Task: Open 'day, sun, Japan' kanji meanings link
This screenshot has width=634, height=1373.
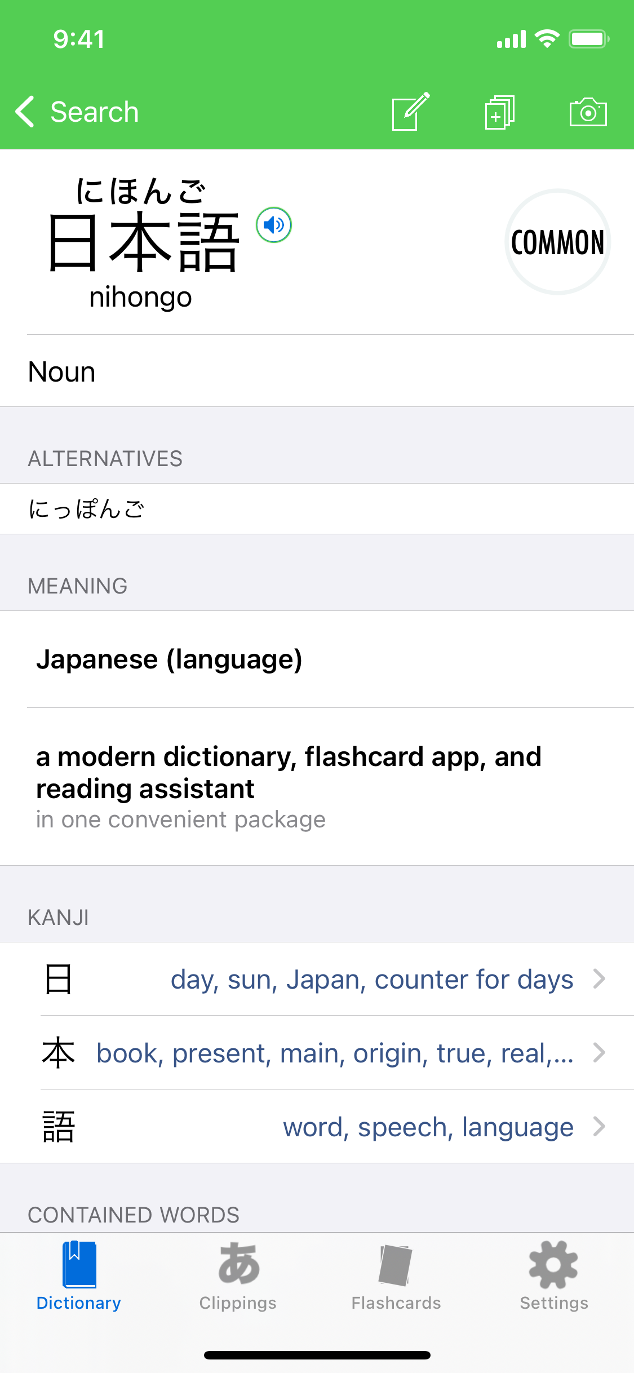Action: [x=372, y=980]
